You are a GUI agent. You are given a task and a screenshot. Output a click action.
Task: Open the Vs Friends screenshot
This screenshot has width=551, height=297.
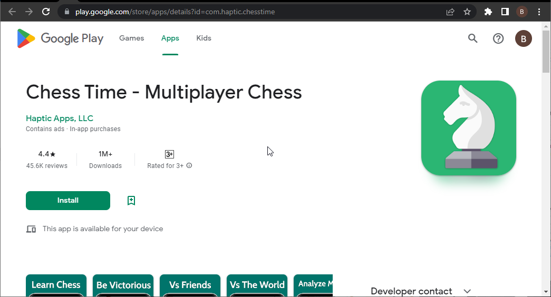pyautogui.click(x=190, y=285)
